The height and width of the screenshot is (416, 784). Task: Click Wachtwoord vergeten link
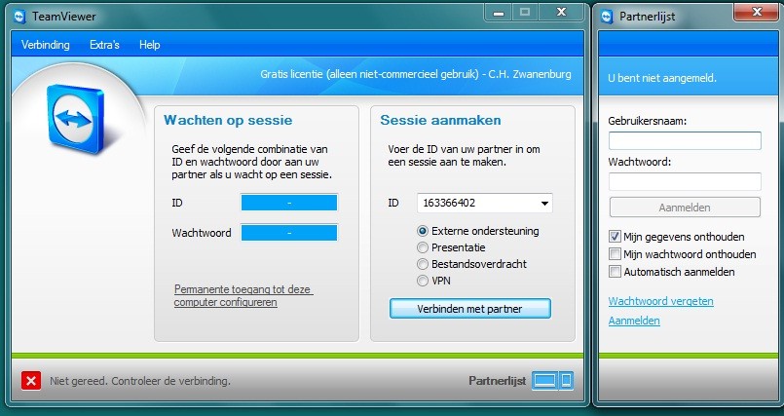coord(660,301)
